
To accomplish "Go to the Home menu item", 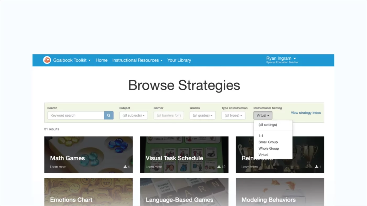I will 101,60.
